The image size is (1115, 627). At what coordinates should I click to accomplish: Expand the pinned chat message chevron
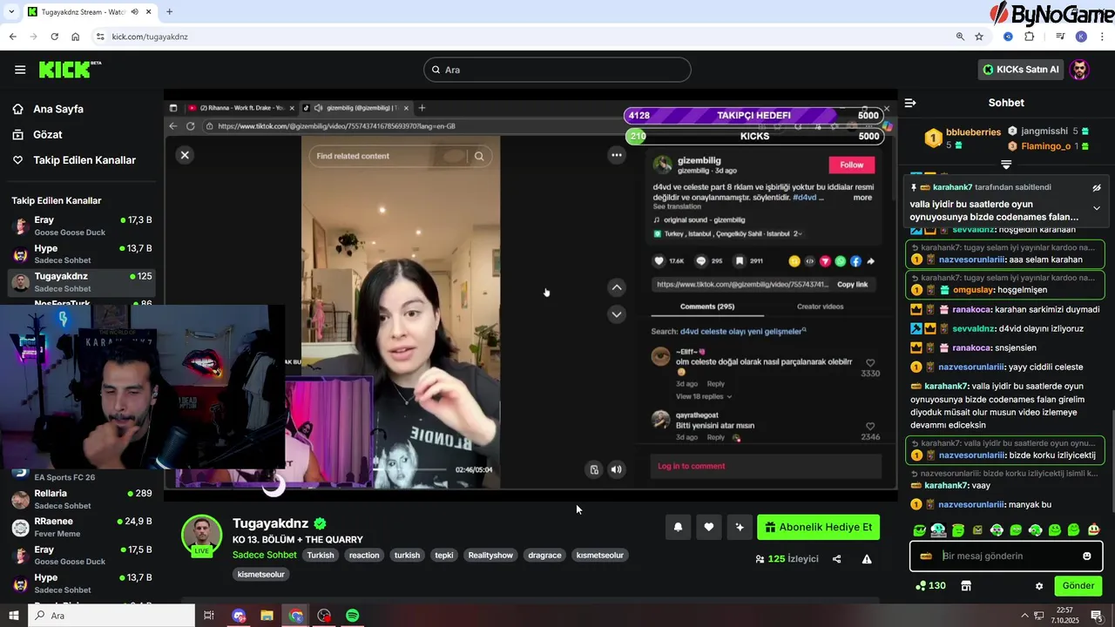(1097, 208)
